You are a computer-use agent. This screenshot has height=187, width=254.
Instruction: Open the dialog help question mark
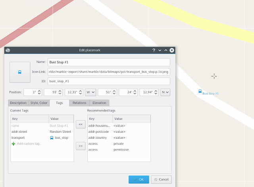point(154,50)
